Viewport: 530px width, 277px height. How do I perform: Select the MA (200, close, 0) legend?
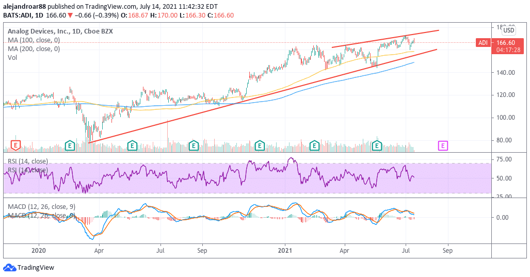click(34, 49)
